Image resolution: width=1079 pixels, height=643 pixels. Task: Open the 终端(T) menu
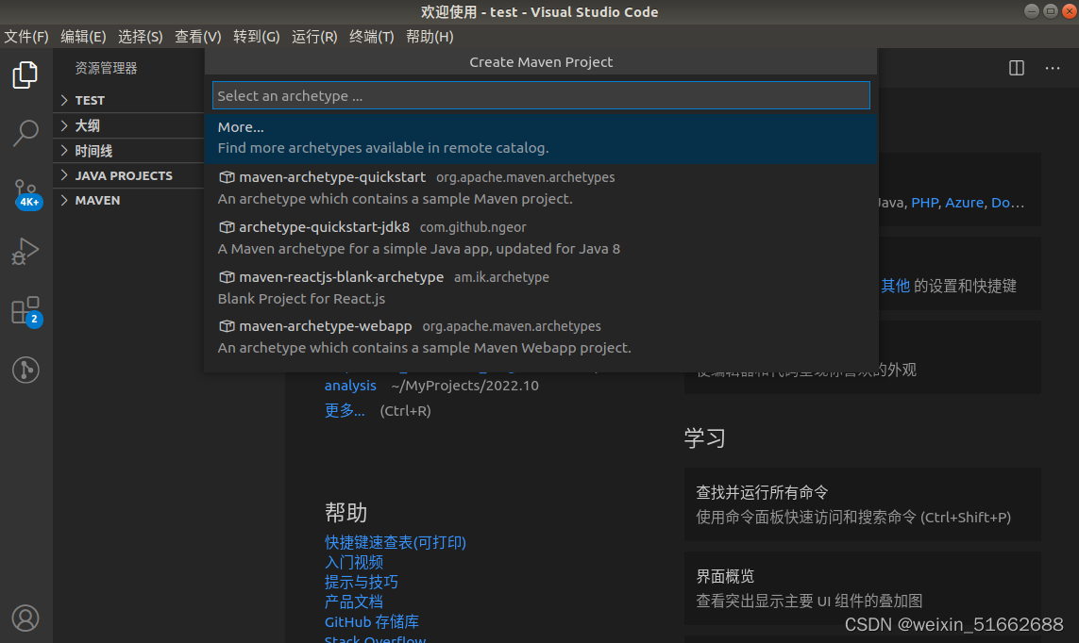click(371, 37)
